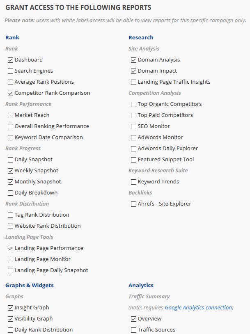Check the Average Rank Positions box
250x334 pixels.
[11, 82]
